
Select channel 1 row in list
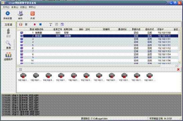tap(99, 33)
